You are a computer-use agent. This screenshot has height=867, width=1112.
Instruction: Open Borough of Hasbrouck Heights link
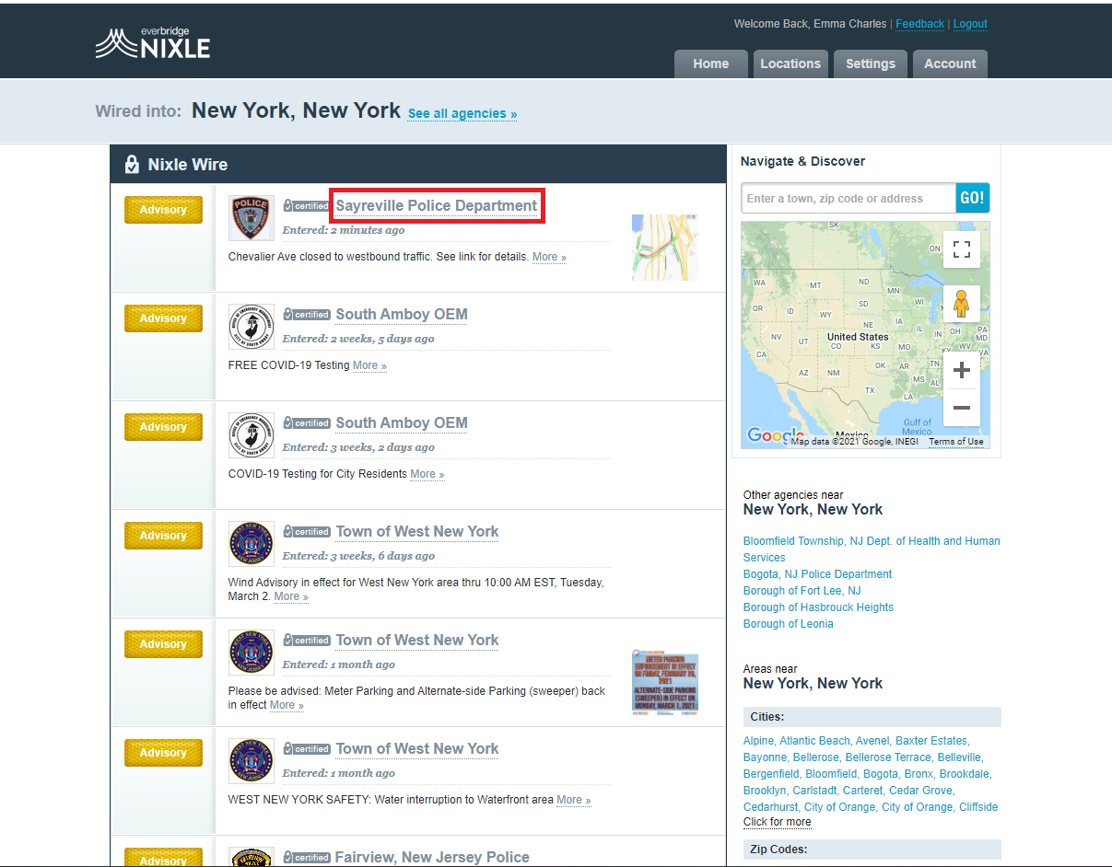point(818,607)
